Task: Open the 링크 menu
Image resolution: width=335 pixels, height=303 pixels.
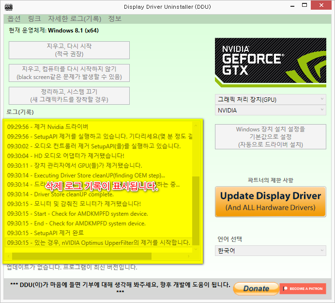Action: click(34, 19)
